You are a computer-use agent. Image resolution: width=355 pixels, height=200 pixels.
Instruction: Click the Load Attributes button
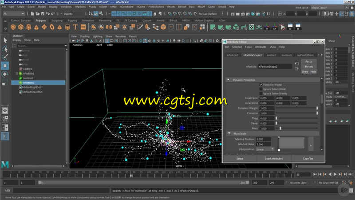274,159
